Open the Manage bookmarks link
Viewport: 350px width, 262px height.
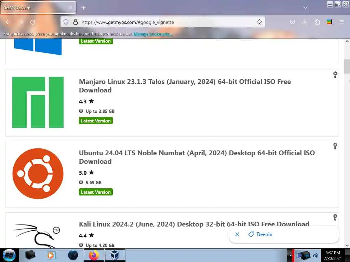click(x=153, y=34)
